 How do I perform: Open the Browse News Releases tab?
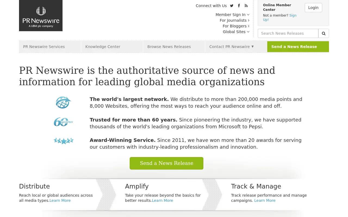174,47
